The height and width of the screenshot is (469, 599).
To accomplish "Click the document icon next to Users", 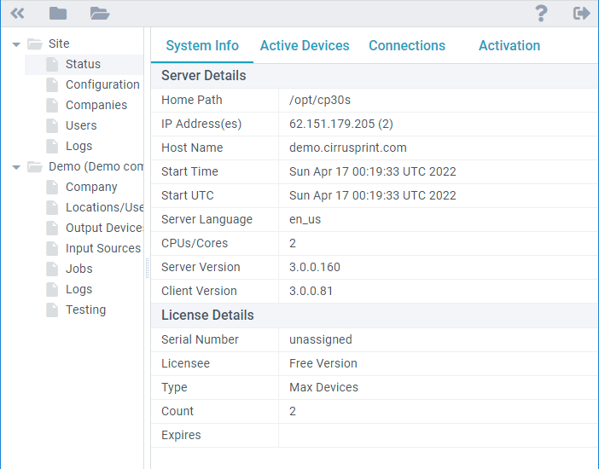I will pos(52,125).
